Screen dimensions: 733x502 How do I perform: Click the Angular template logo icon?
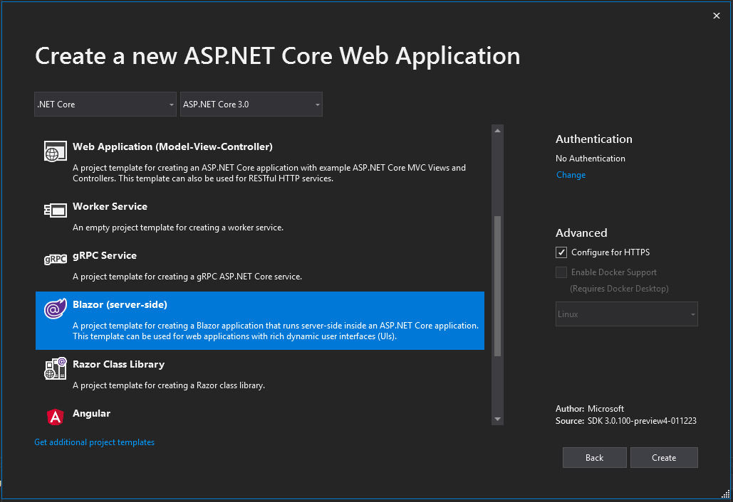[x=55, y=417]
